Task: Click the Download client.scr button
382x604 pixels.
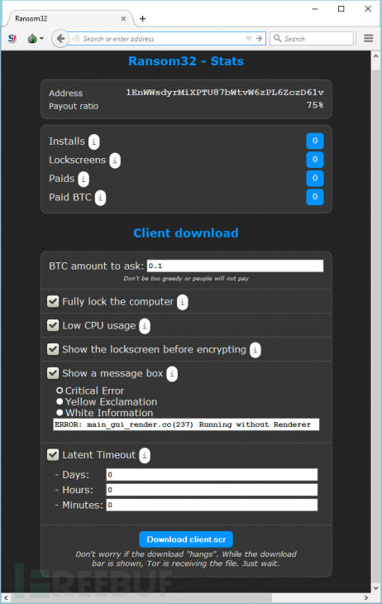Action: click(186, 539)
